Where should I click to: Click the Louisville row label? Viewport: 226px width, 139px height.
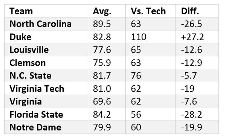(x=46, y=50)
